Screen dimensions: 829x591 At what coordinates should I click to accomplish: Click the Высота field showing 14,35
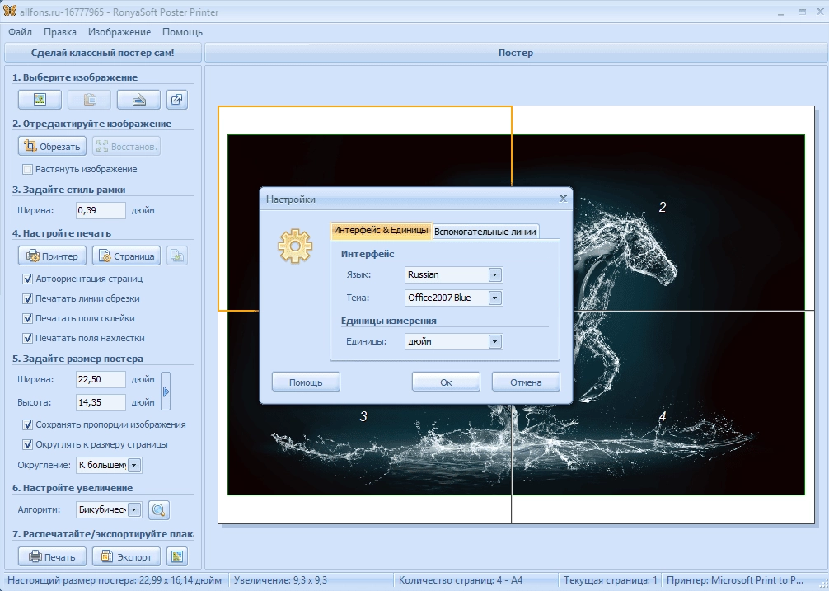(101, 402)
